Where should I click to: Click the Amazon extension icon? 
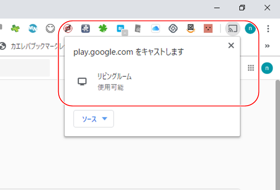click(x=191, y=28)
